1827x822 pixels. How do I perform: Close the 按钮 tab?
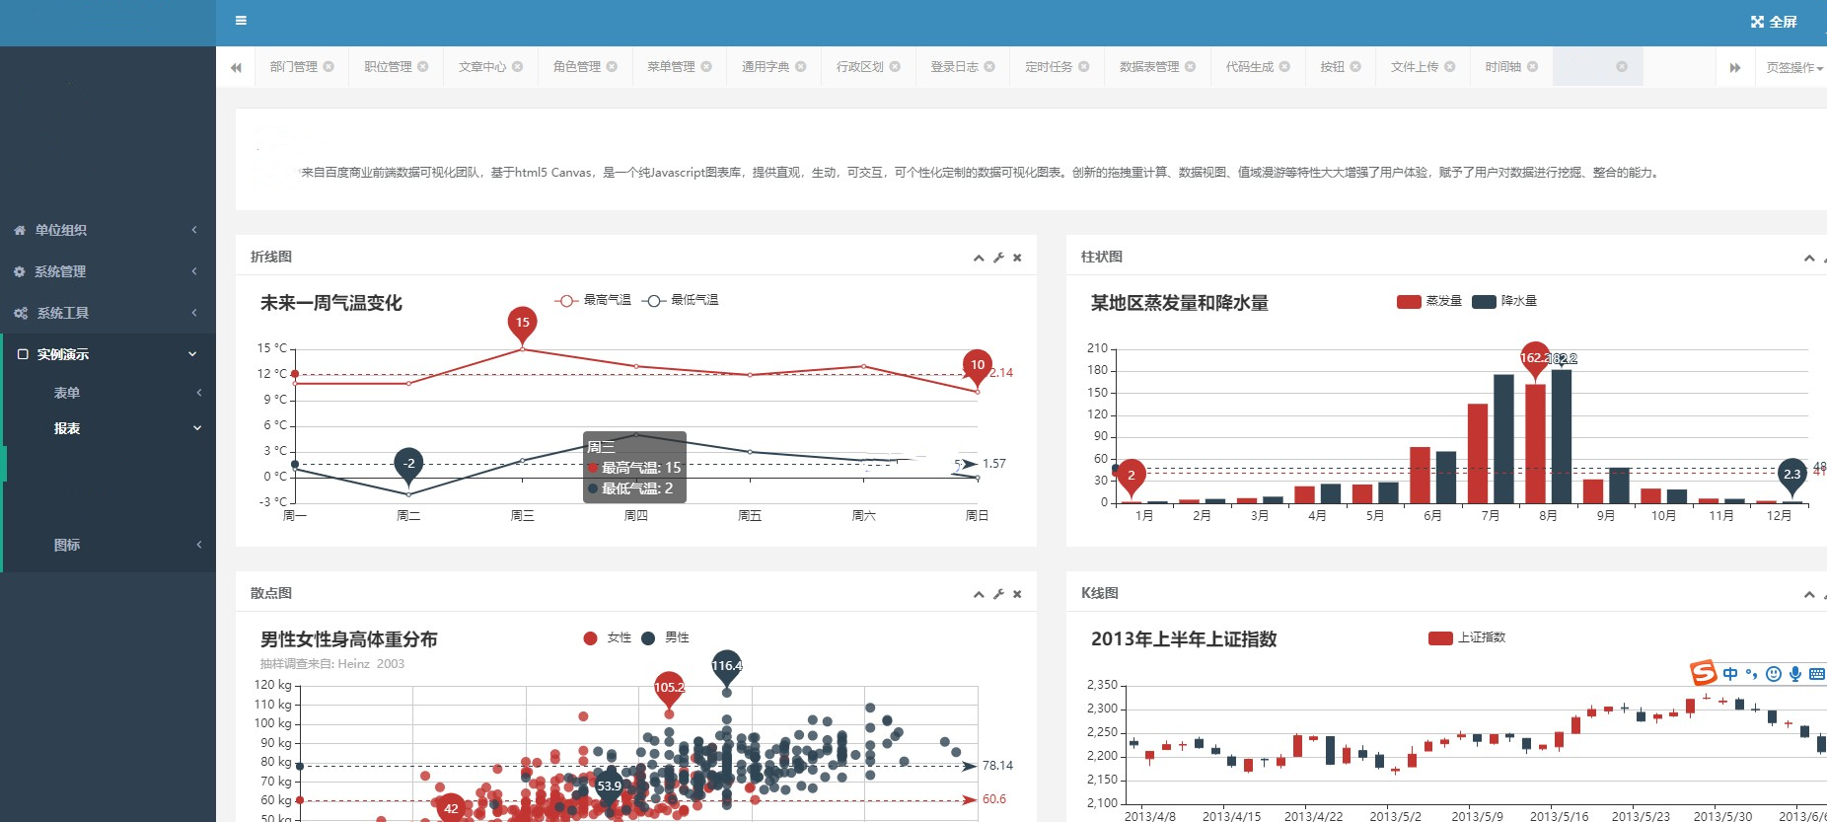1355,67
